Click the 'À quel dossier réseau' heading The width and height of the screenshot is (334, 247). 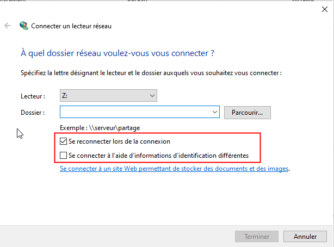click(117, 53)
